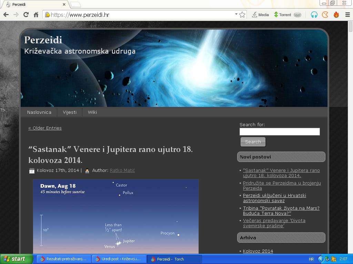Open the browser hamburger menu

click(347, 15)
